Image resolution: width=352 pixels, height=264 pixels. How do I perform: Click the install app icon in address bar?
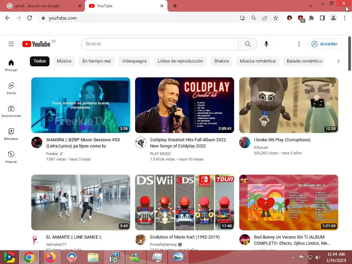pos(242,18)
